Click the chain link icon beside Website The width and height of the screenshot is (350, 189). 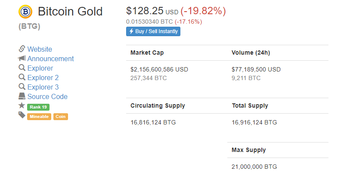click(x=22, y=49)
